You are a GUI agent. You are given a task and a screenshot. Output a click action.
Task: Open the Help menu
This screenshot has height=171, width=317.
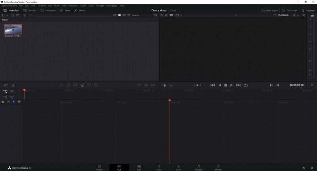[122, 6]
